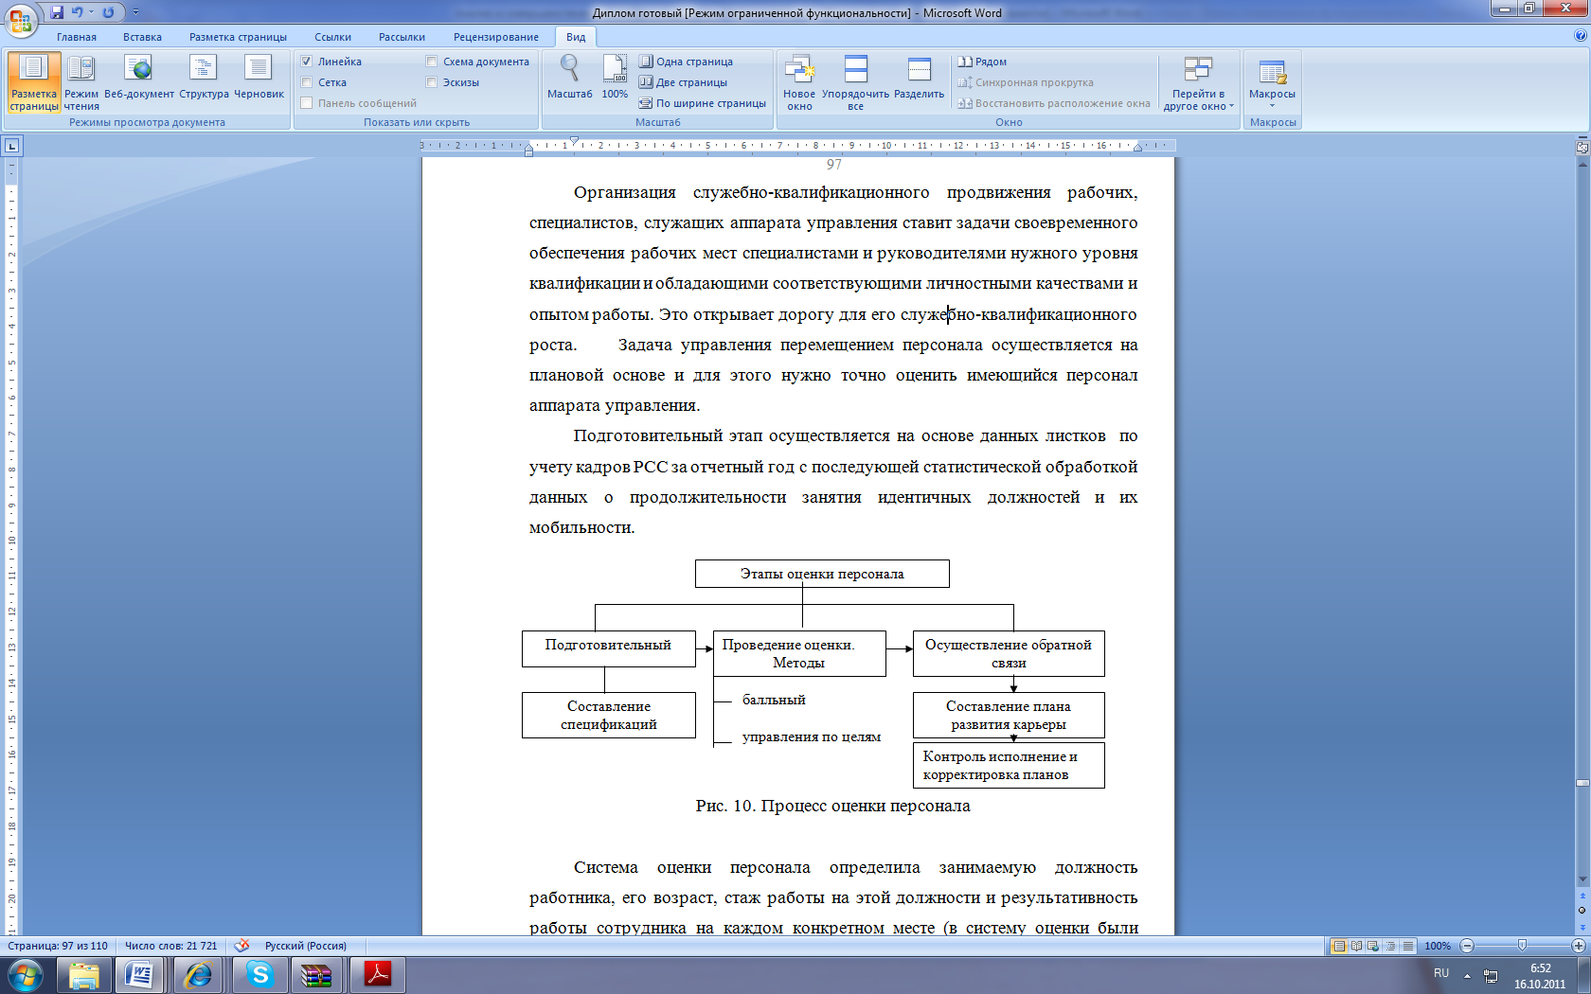Screen dimensions: 1591x994
Task: Enable Эскизы thumbnails checkbox
Action: pos(432,82)
